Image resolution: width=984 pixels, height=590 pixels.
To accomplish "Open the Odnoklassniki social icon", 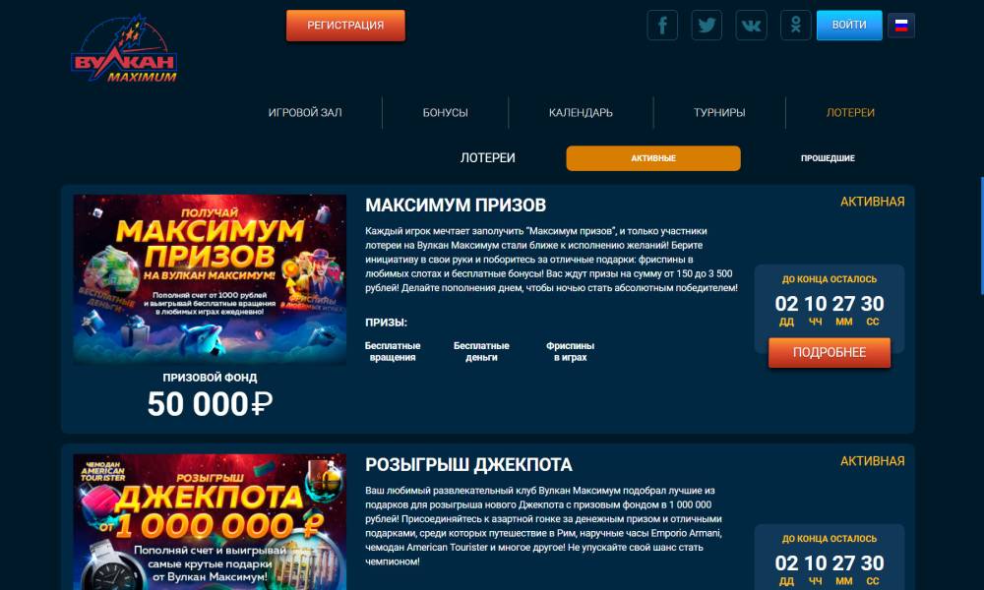I will [x=796, y=26].
